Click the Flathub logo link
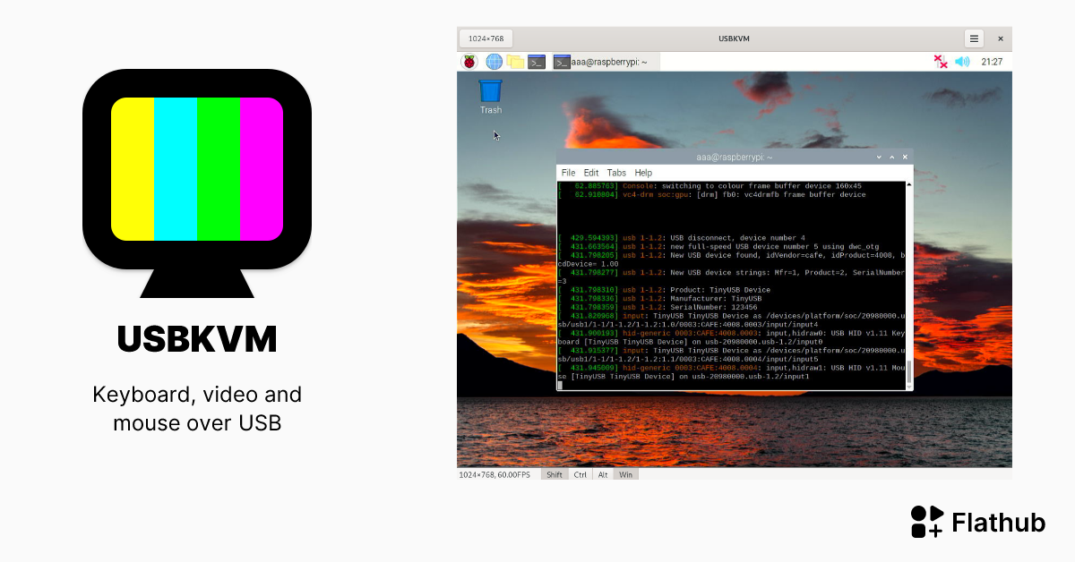The image size is (1075, 562). (x=926, y=522)
